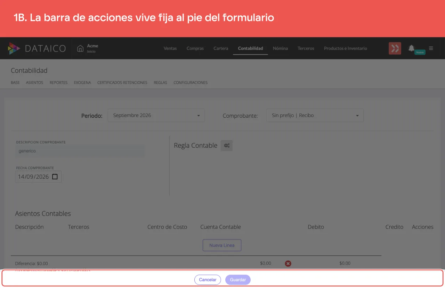Click the Cuenta Contable column header
The image size is (445, 288).
[220, 227]
